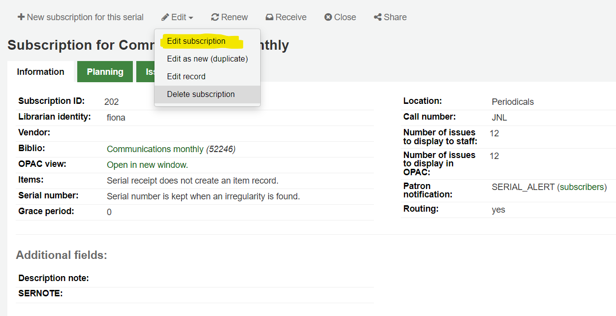Image resolution: width=616 pixels, height=316 pixels.
Task: Click the Renew arrows icon in the toolbar
Action: pos(215,17)
